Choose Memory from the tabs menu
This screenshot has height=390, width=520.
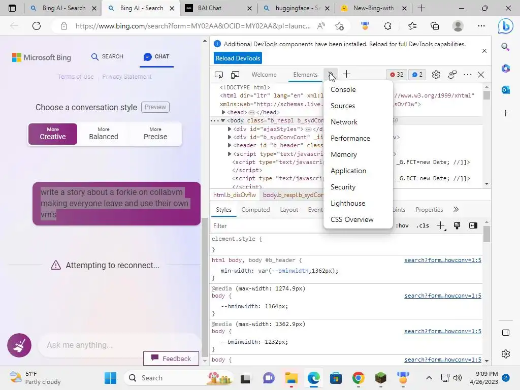358,154
